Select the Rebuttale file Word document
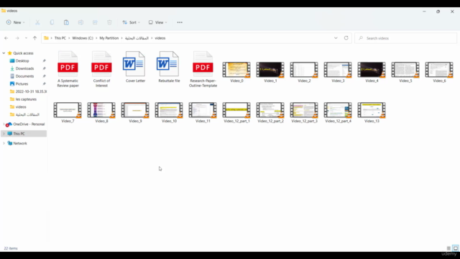This screenshot has height=259, width=460. pyautogui.click(x=169, y=67)
